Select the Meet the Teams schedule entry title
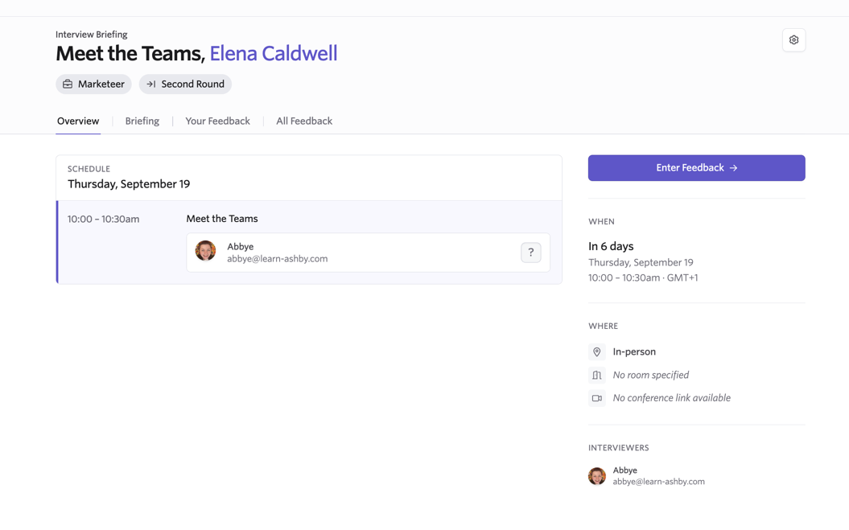The width and height of the screenshot is (849, 530). [x=222, y=219]
